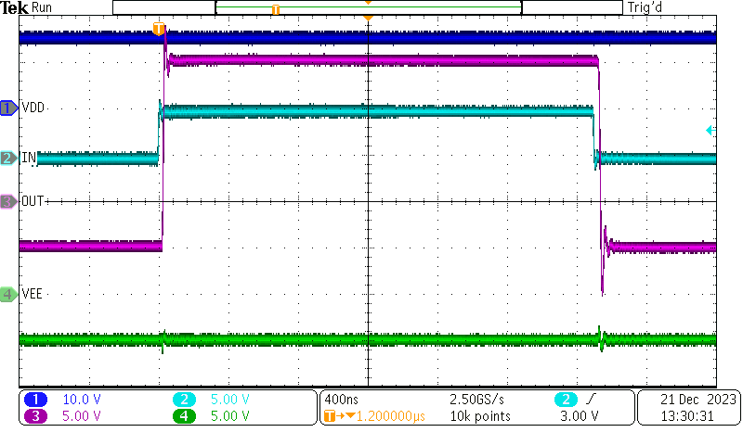Viewport: 743px width, 445px height.
Task: Toggle channel 4 via its green 5.00 V badge
Action: [x=185, y=416]
